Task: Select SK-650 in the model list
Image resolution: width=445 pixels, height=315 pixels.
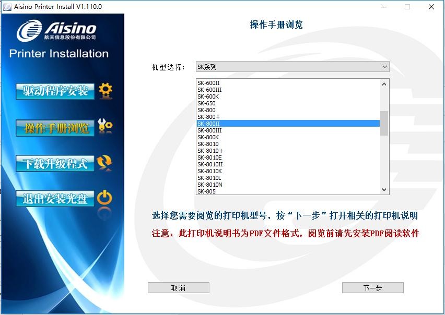Action: click(x=288, y=103)
